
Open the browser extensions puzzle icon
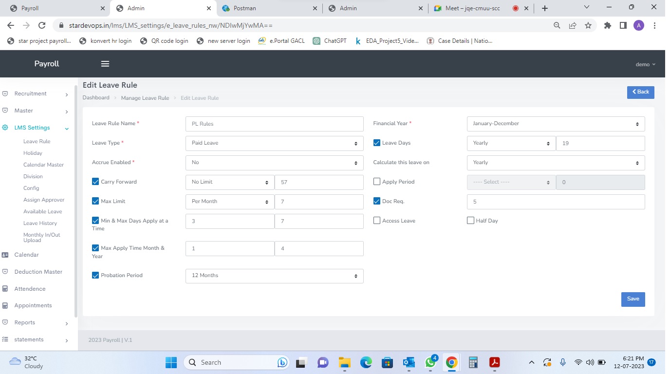pos(607,25)
